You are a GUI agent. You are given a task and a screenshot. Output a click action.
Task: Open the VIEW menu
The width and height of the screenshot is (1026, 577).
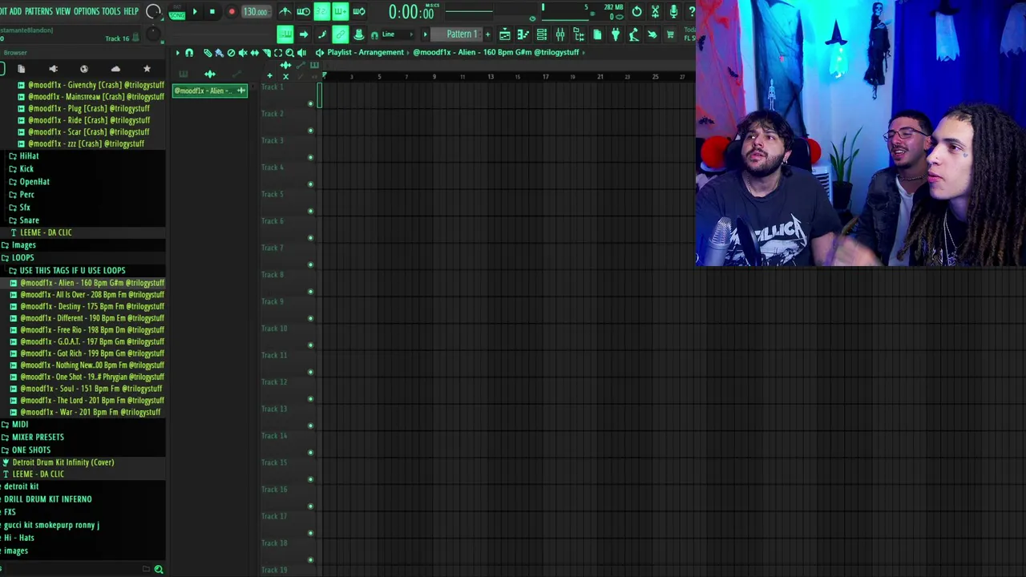tap(63, 11)
